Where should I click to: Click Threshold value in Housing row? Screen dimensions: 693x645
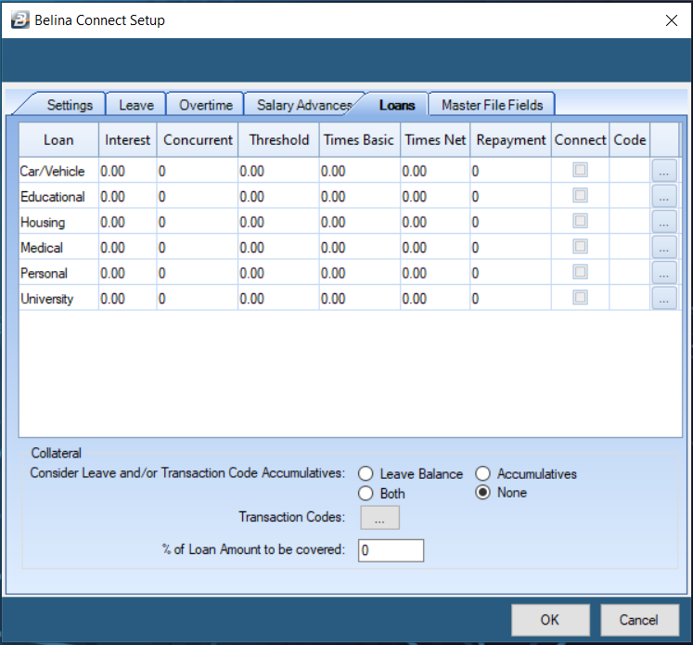point(278,222)
